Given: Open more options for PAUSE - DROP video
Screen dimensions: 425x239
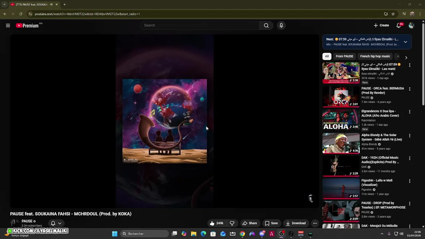Looking at the screenshot, I should point(409,204).
